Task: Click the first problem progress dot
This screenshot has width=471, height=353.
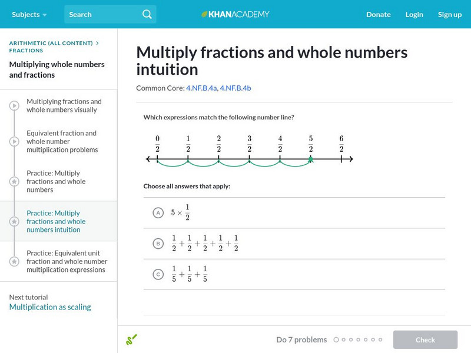Action: pyautogui.click(x=336, y=340)
